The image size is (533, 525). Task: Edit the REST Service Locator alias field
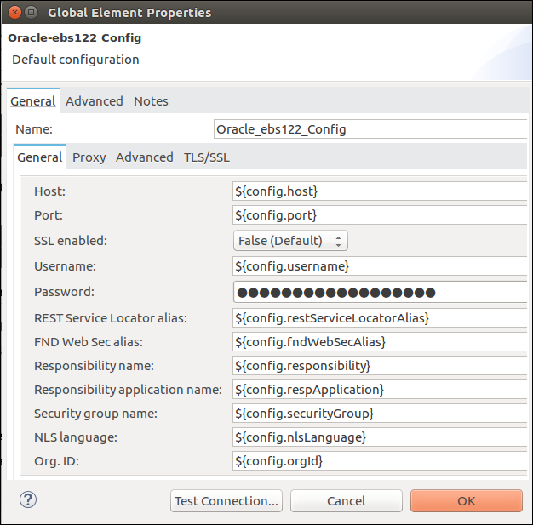(379, 318)
